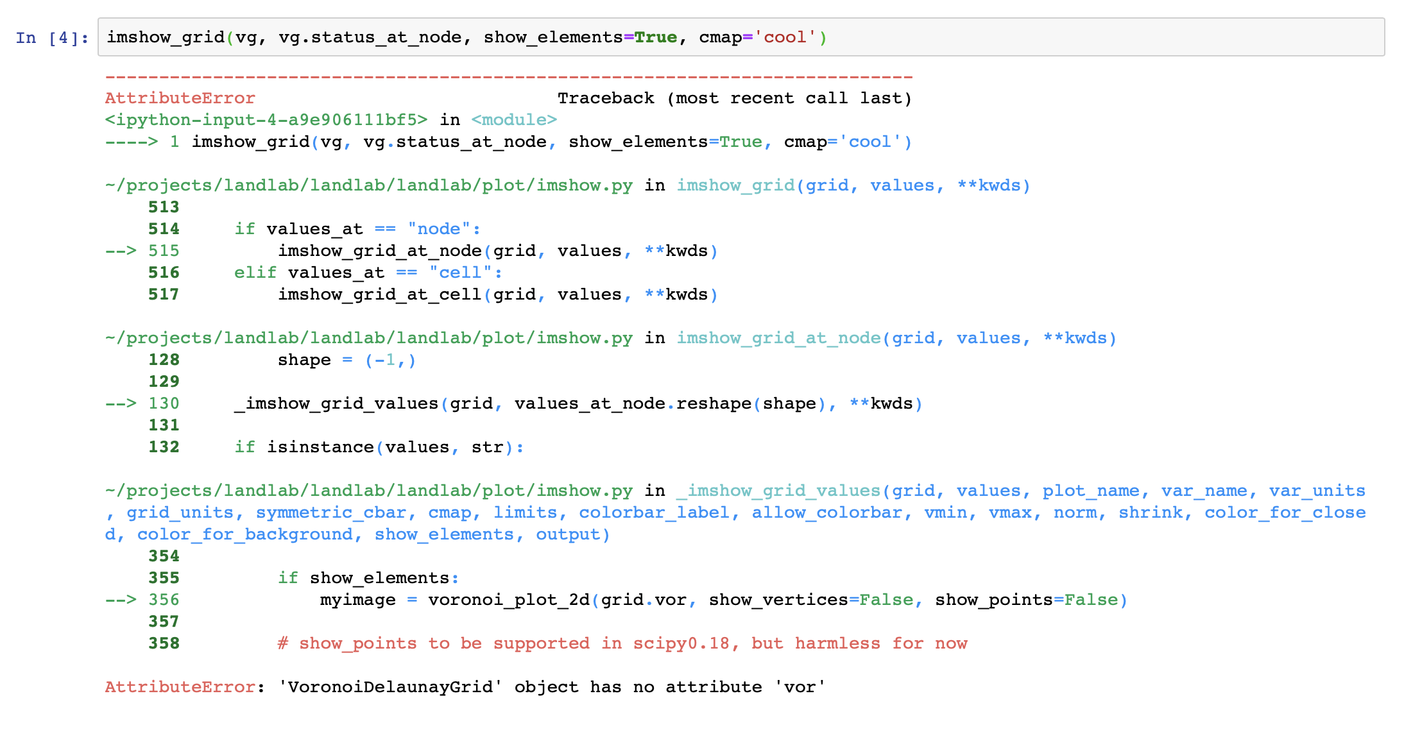Click the first imshow.py file path

(369, 185)
